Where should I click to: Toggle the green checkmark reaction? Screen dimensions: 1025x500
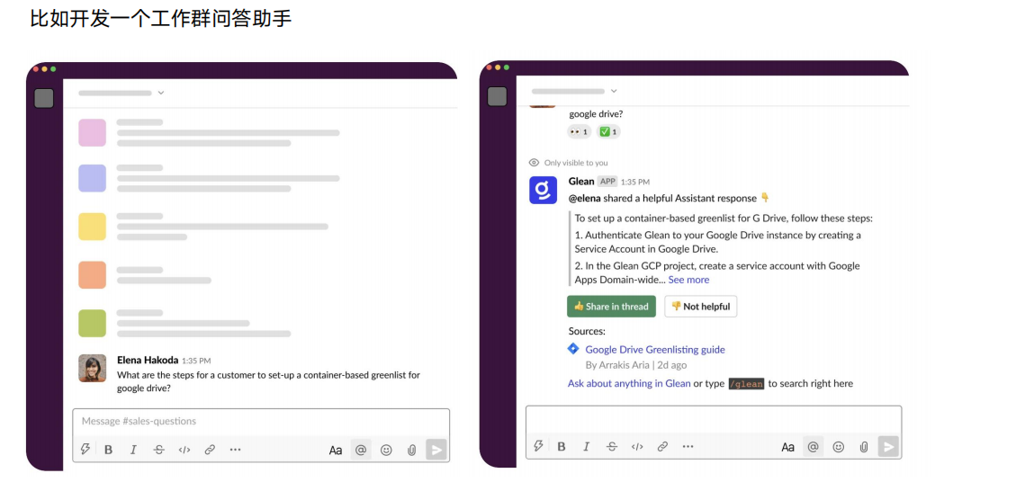(609, 132)
